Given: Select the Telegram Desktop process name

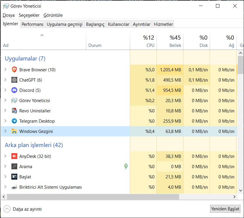Looking at the screenshot, I should pos(37,121).
